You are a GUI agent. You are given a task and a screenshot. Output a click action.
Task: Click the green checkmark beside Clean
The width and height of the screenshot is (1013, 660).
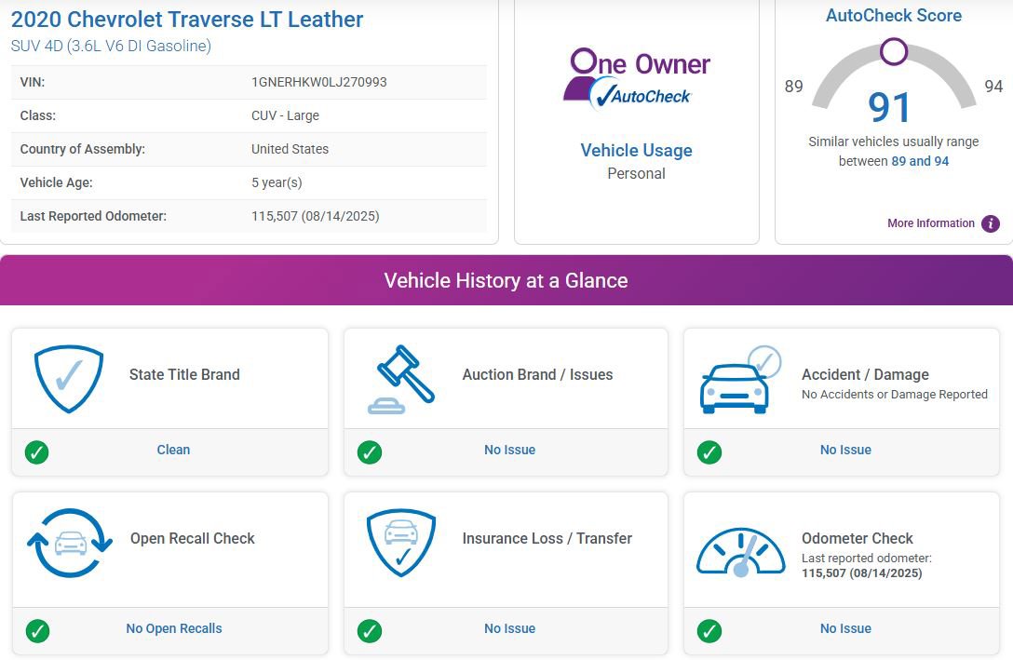pyautogui.click(x=37, y=452)
